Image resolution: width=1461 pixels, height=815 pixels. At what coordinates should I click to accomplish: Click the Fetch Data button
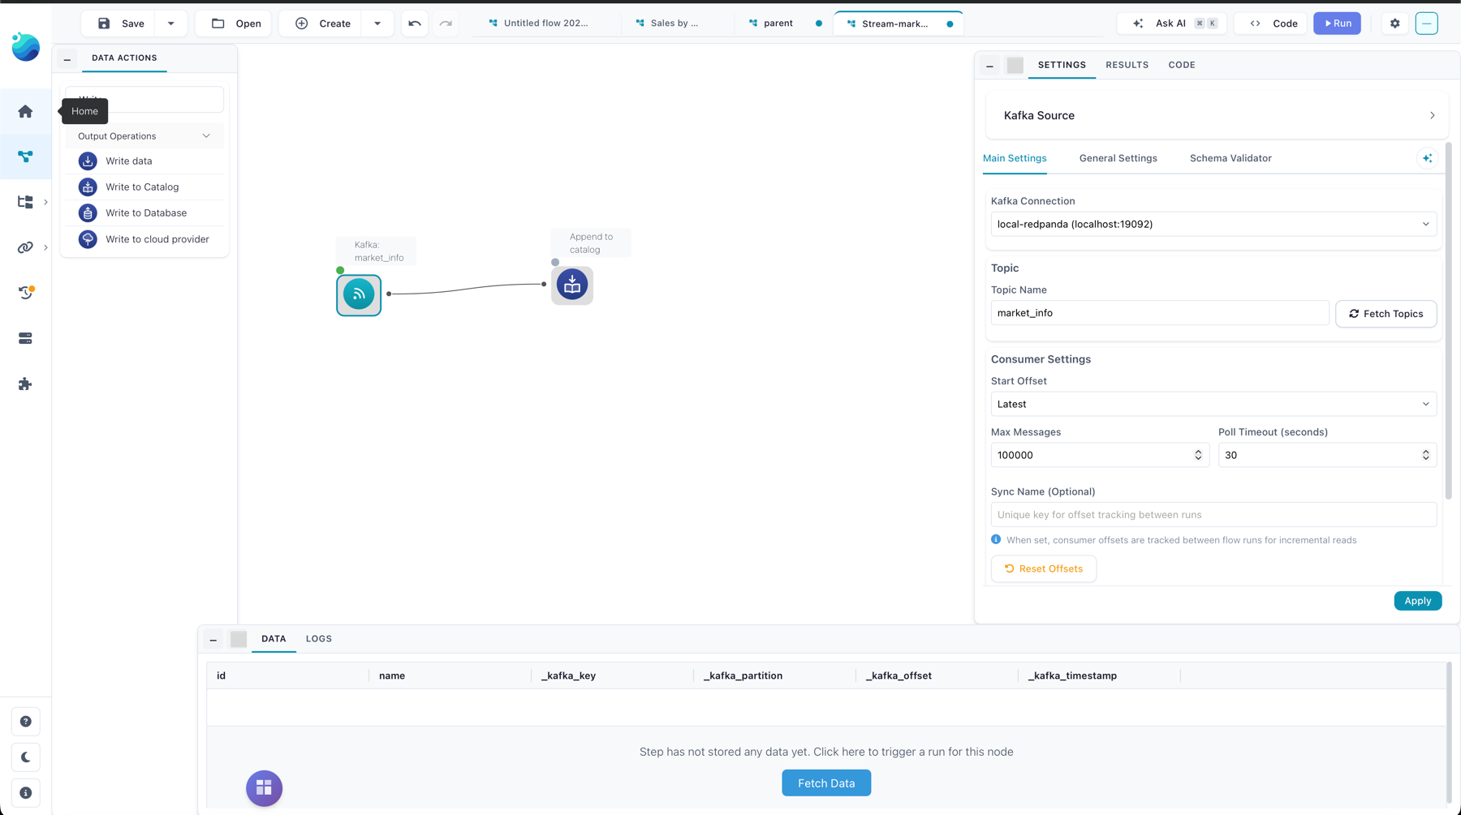click(x=826, y=783)
